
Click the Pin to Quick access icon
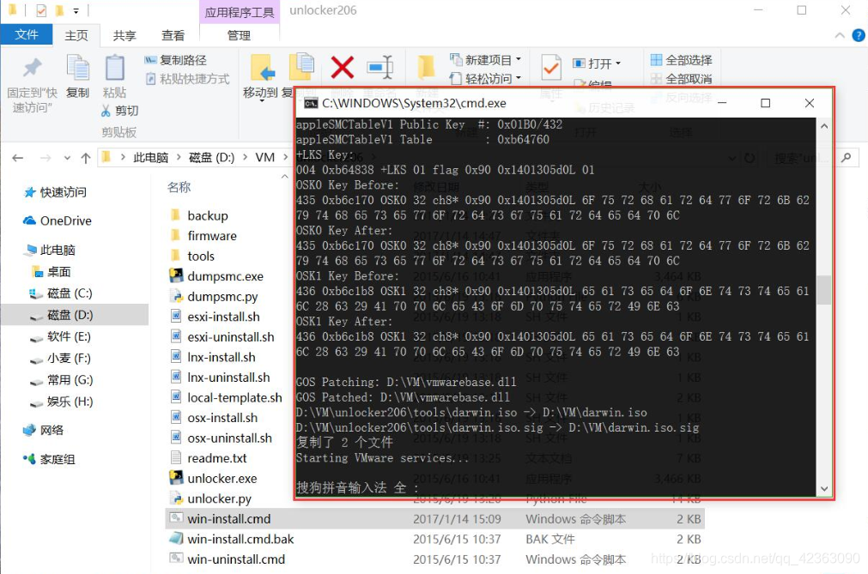tap(32, 68)
